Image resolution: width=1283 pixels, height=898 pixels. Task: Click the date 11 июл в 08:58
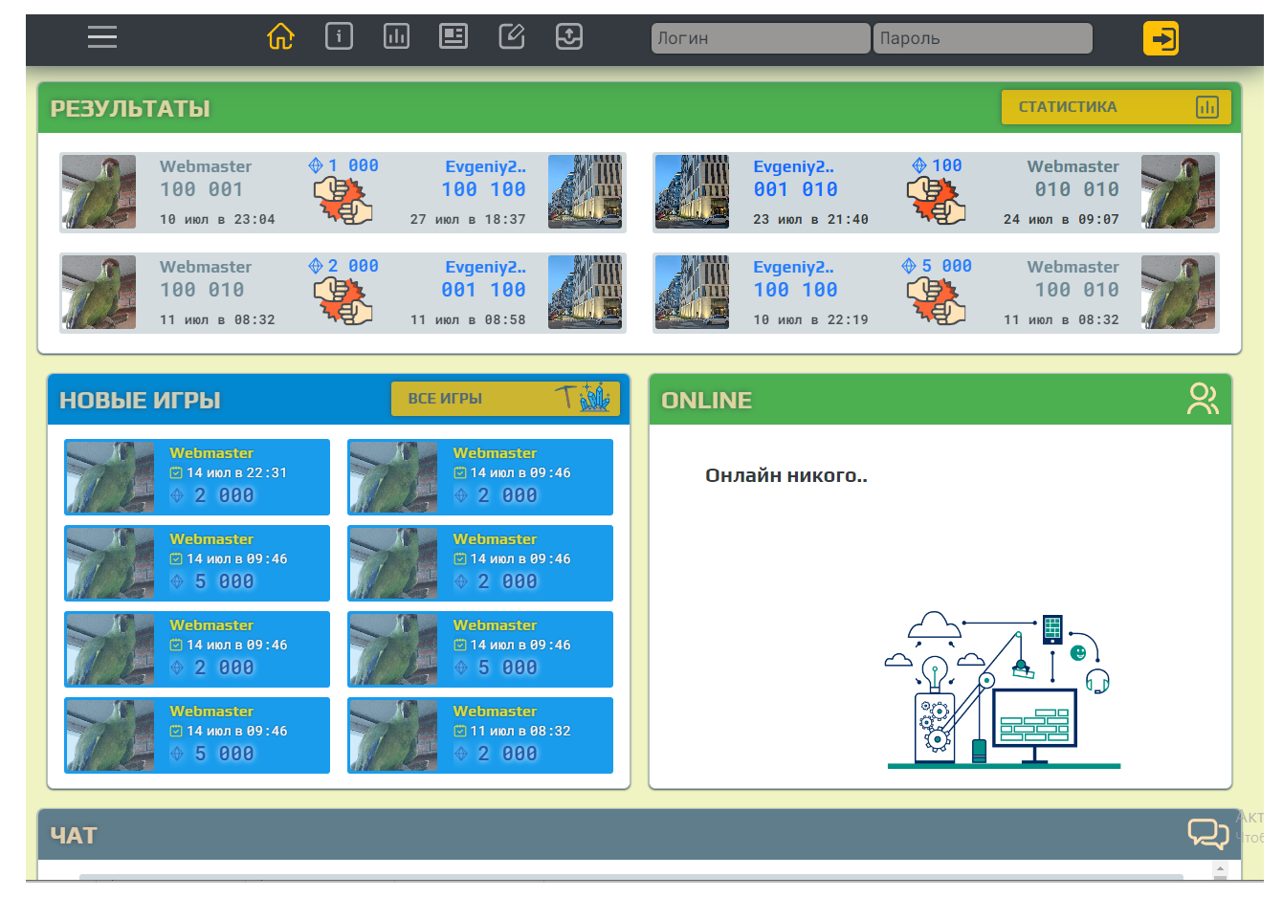coord(468,319)
